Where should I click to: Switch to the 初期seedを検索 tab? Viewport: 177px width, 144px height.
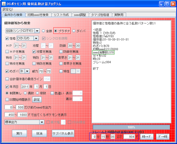(38, 15)
